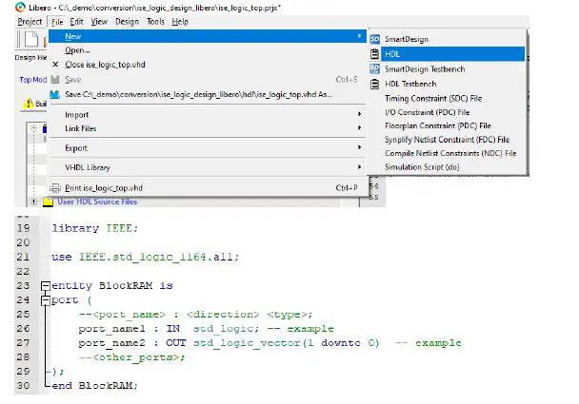This screenshot has height=404, width=579.
Task: Click 'end BlockRAM;' on line 30
Action: click(x=94, y=386)
